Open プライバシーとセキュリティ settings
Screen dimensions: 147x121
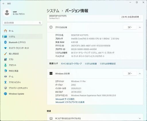(22, 88)
